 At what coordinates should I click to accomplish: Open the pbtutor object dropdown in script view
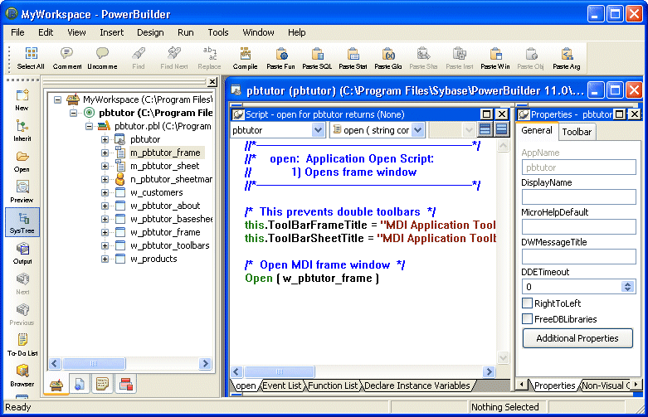pyautogui.click(x=318, y=130)
